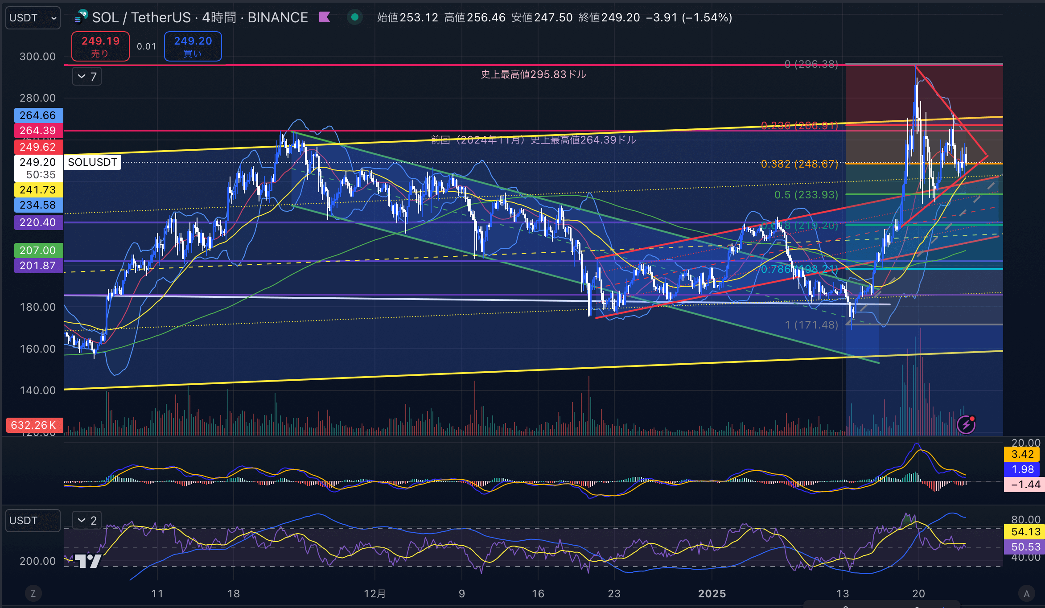
Task: Click the 300.00 price axis label
Action: pos(38,57)
